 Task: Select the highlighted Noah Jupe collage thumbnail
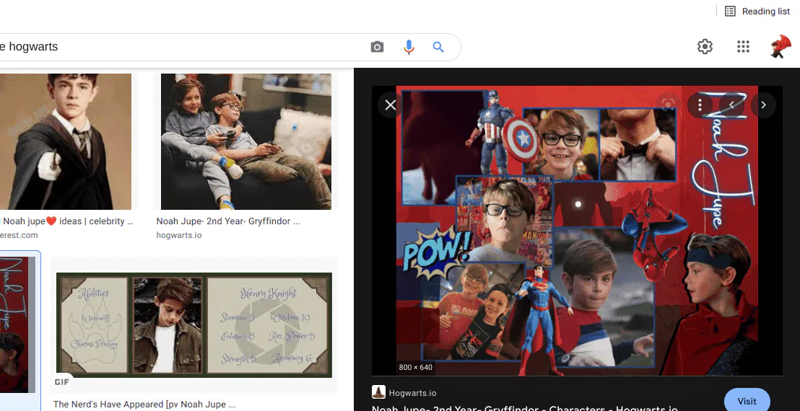17,325
